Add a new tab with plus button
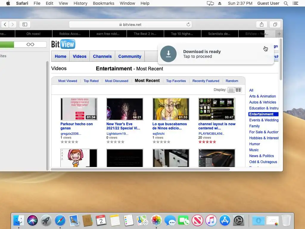 [x=279, y=34]
